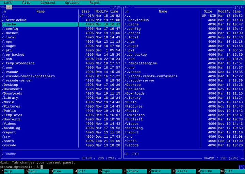Click the .n sort indicator in right panel
Image resolution: width=245 pixels, height=174 pixels.
point(126,12)
